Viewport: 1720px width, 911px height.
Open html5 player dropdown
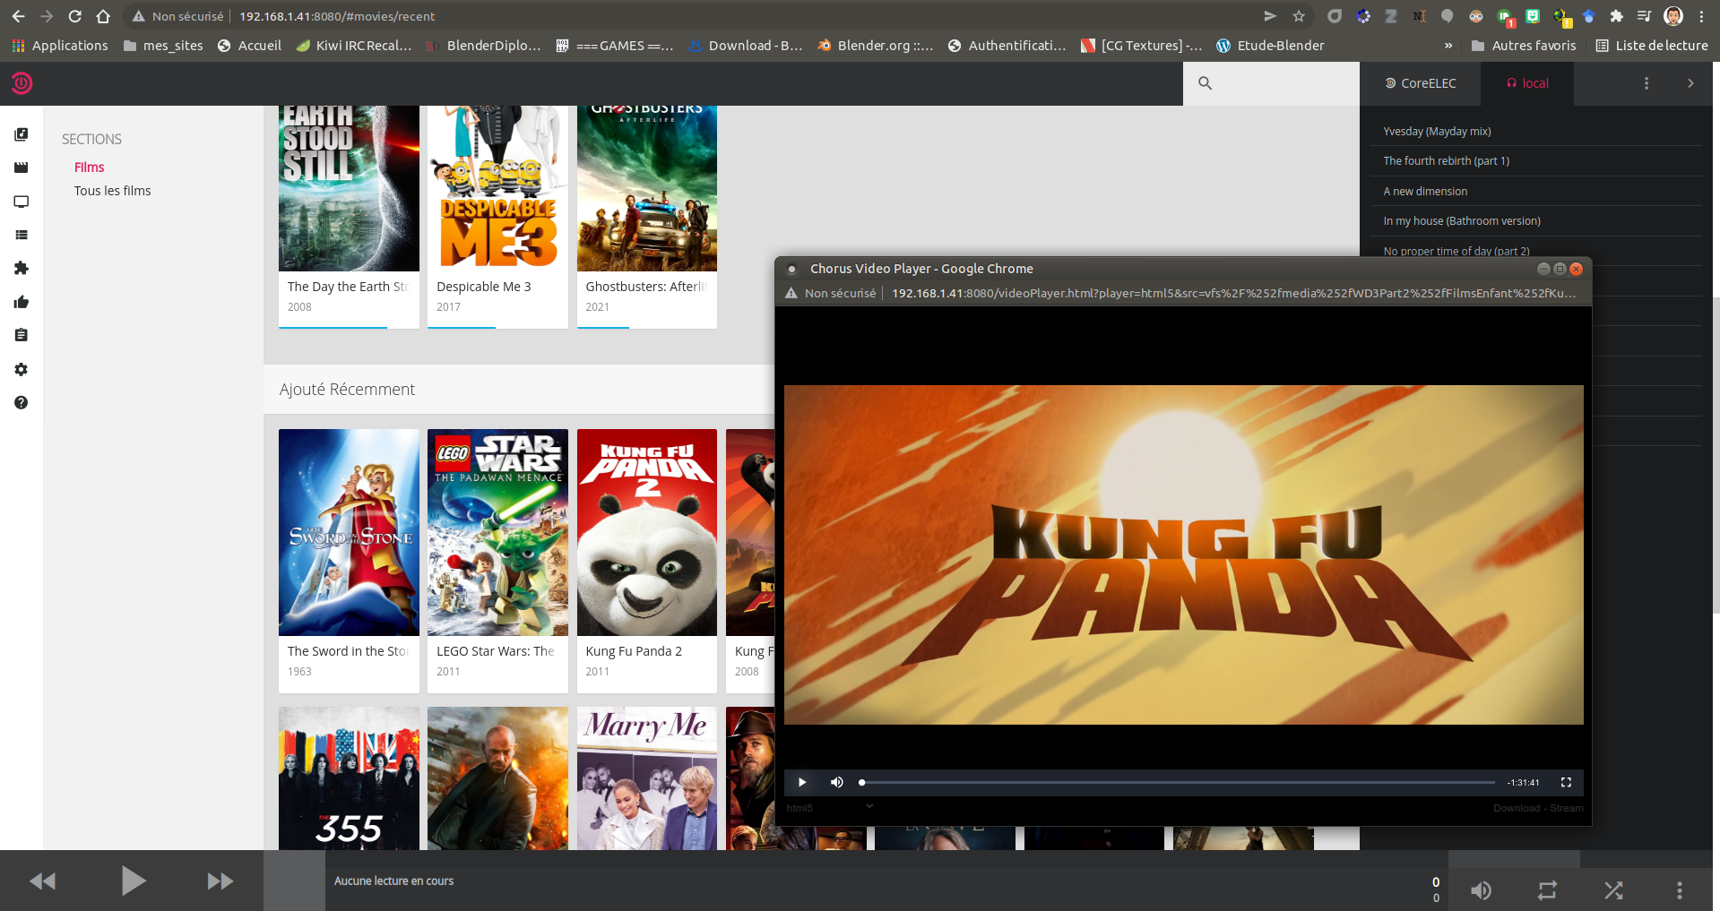830,807
